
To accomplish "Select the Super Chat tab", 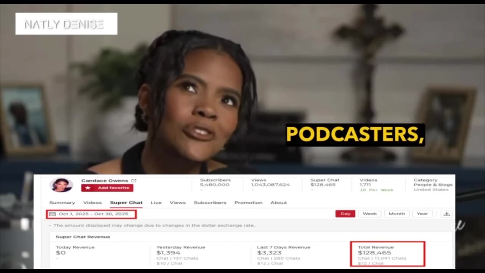I will 126,202.
